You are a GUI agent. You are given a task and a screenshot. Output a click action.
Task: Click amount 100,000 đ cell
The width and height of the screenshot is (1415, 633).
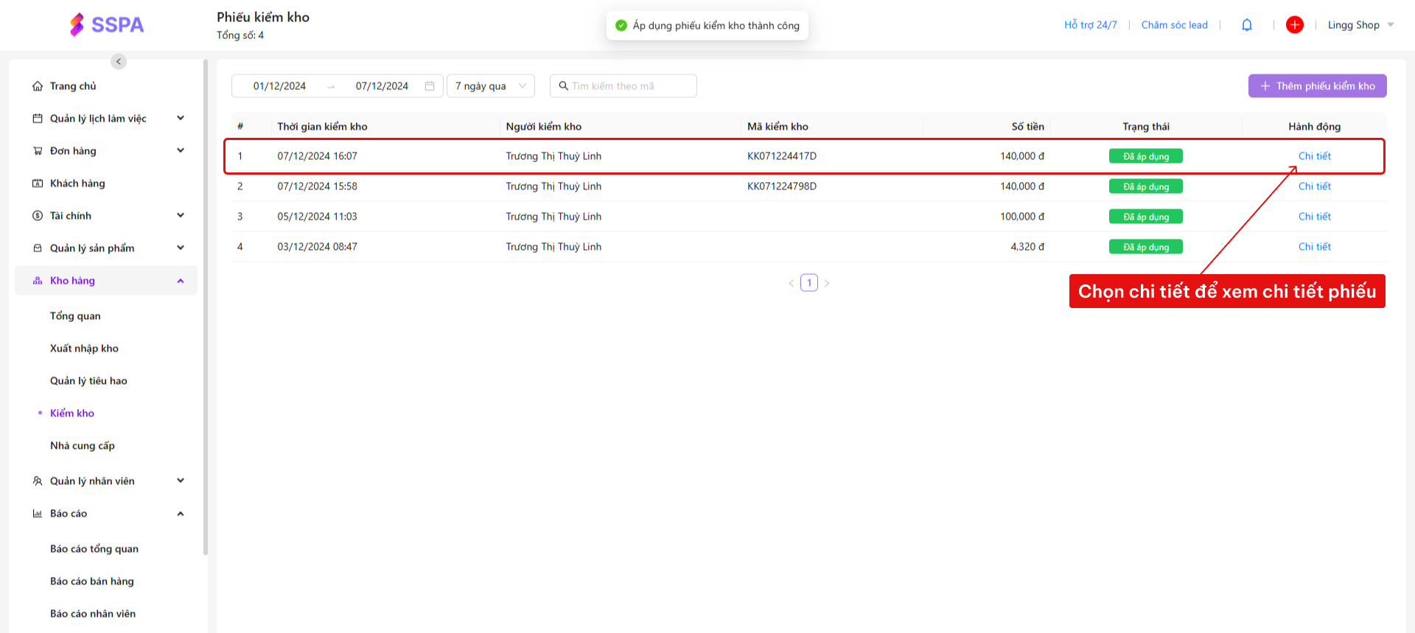click(x=1021, y=217)
